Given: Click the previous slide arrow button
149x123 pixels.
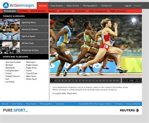Looking at the screenshot, I should 124,81.
